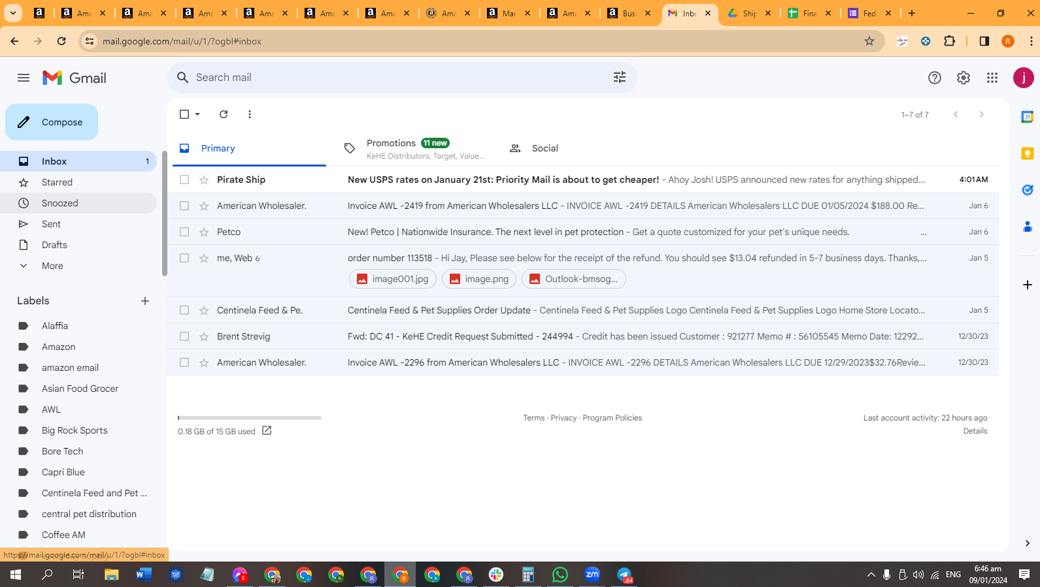Switch to the Social tab
The image size is (1040, 587).
(579, 148)
